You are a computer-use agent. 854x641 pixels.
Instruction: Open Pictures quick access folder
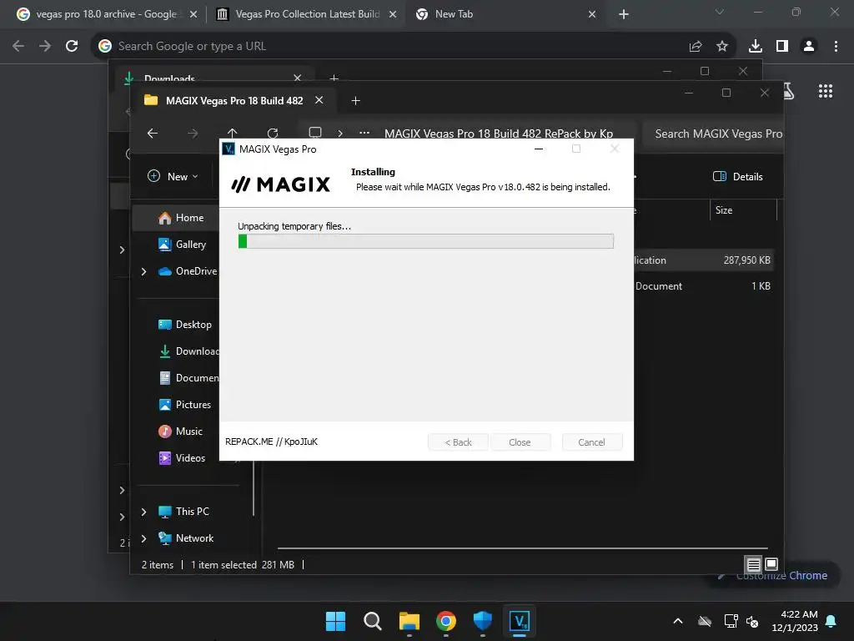click(184, 405)
